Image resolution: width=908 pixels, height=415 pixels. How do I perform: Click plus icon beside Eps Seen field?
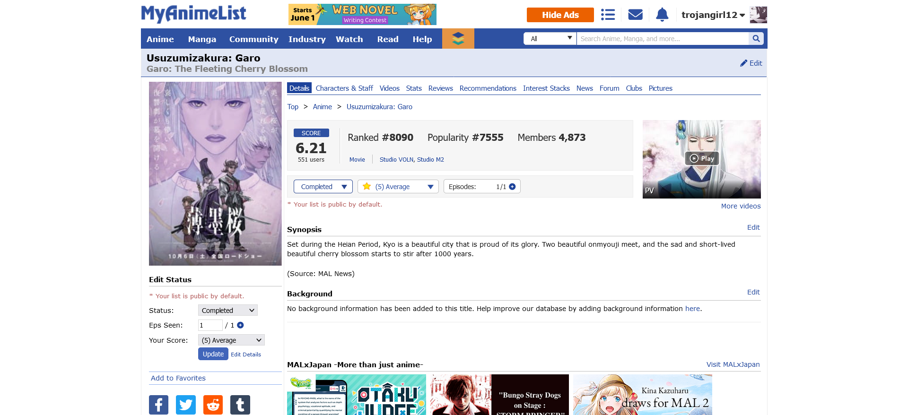[x=240, y=325]
